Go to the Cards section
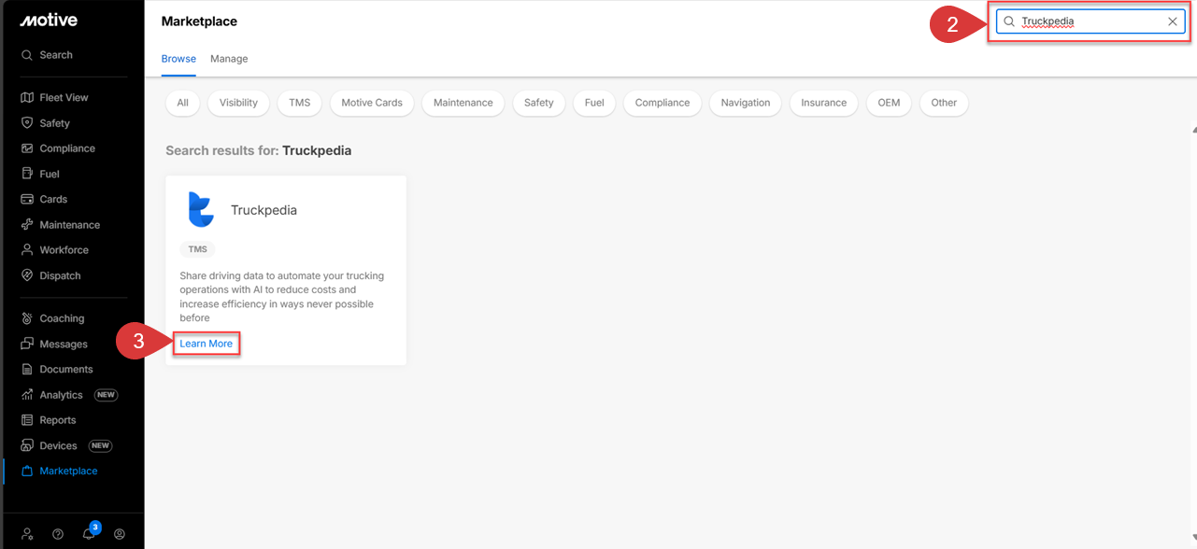1197x549 pixels. pos(52,198)
